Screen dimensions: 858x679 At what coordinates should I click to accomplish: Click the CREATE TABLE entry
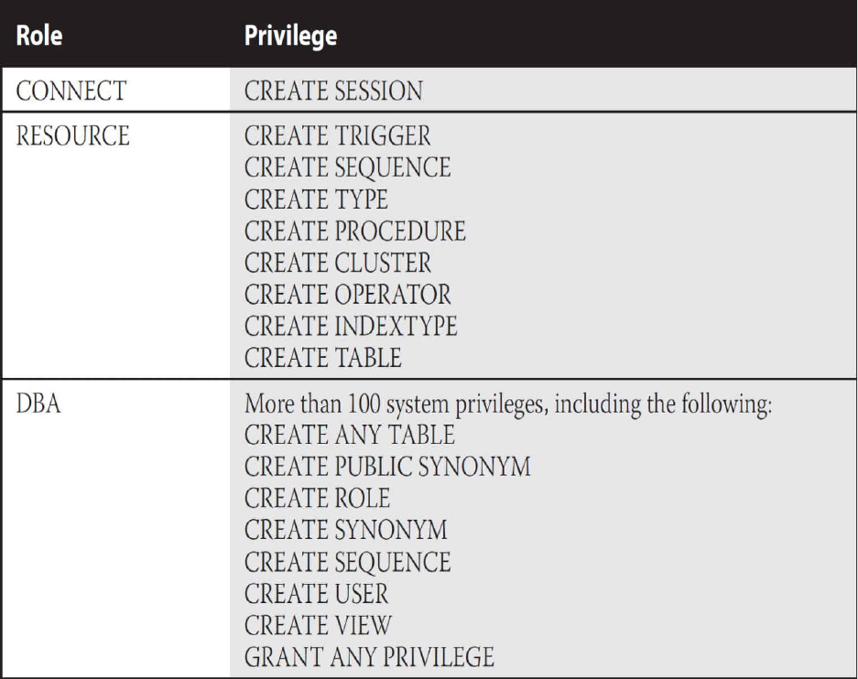point(323,358)
